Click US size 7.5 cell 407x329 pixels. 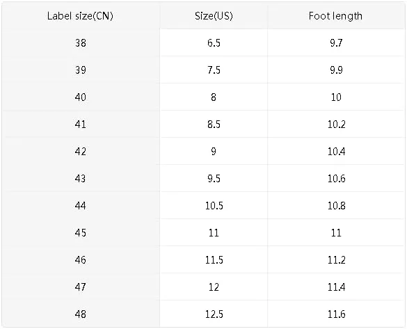[214, 70]
